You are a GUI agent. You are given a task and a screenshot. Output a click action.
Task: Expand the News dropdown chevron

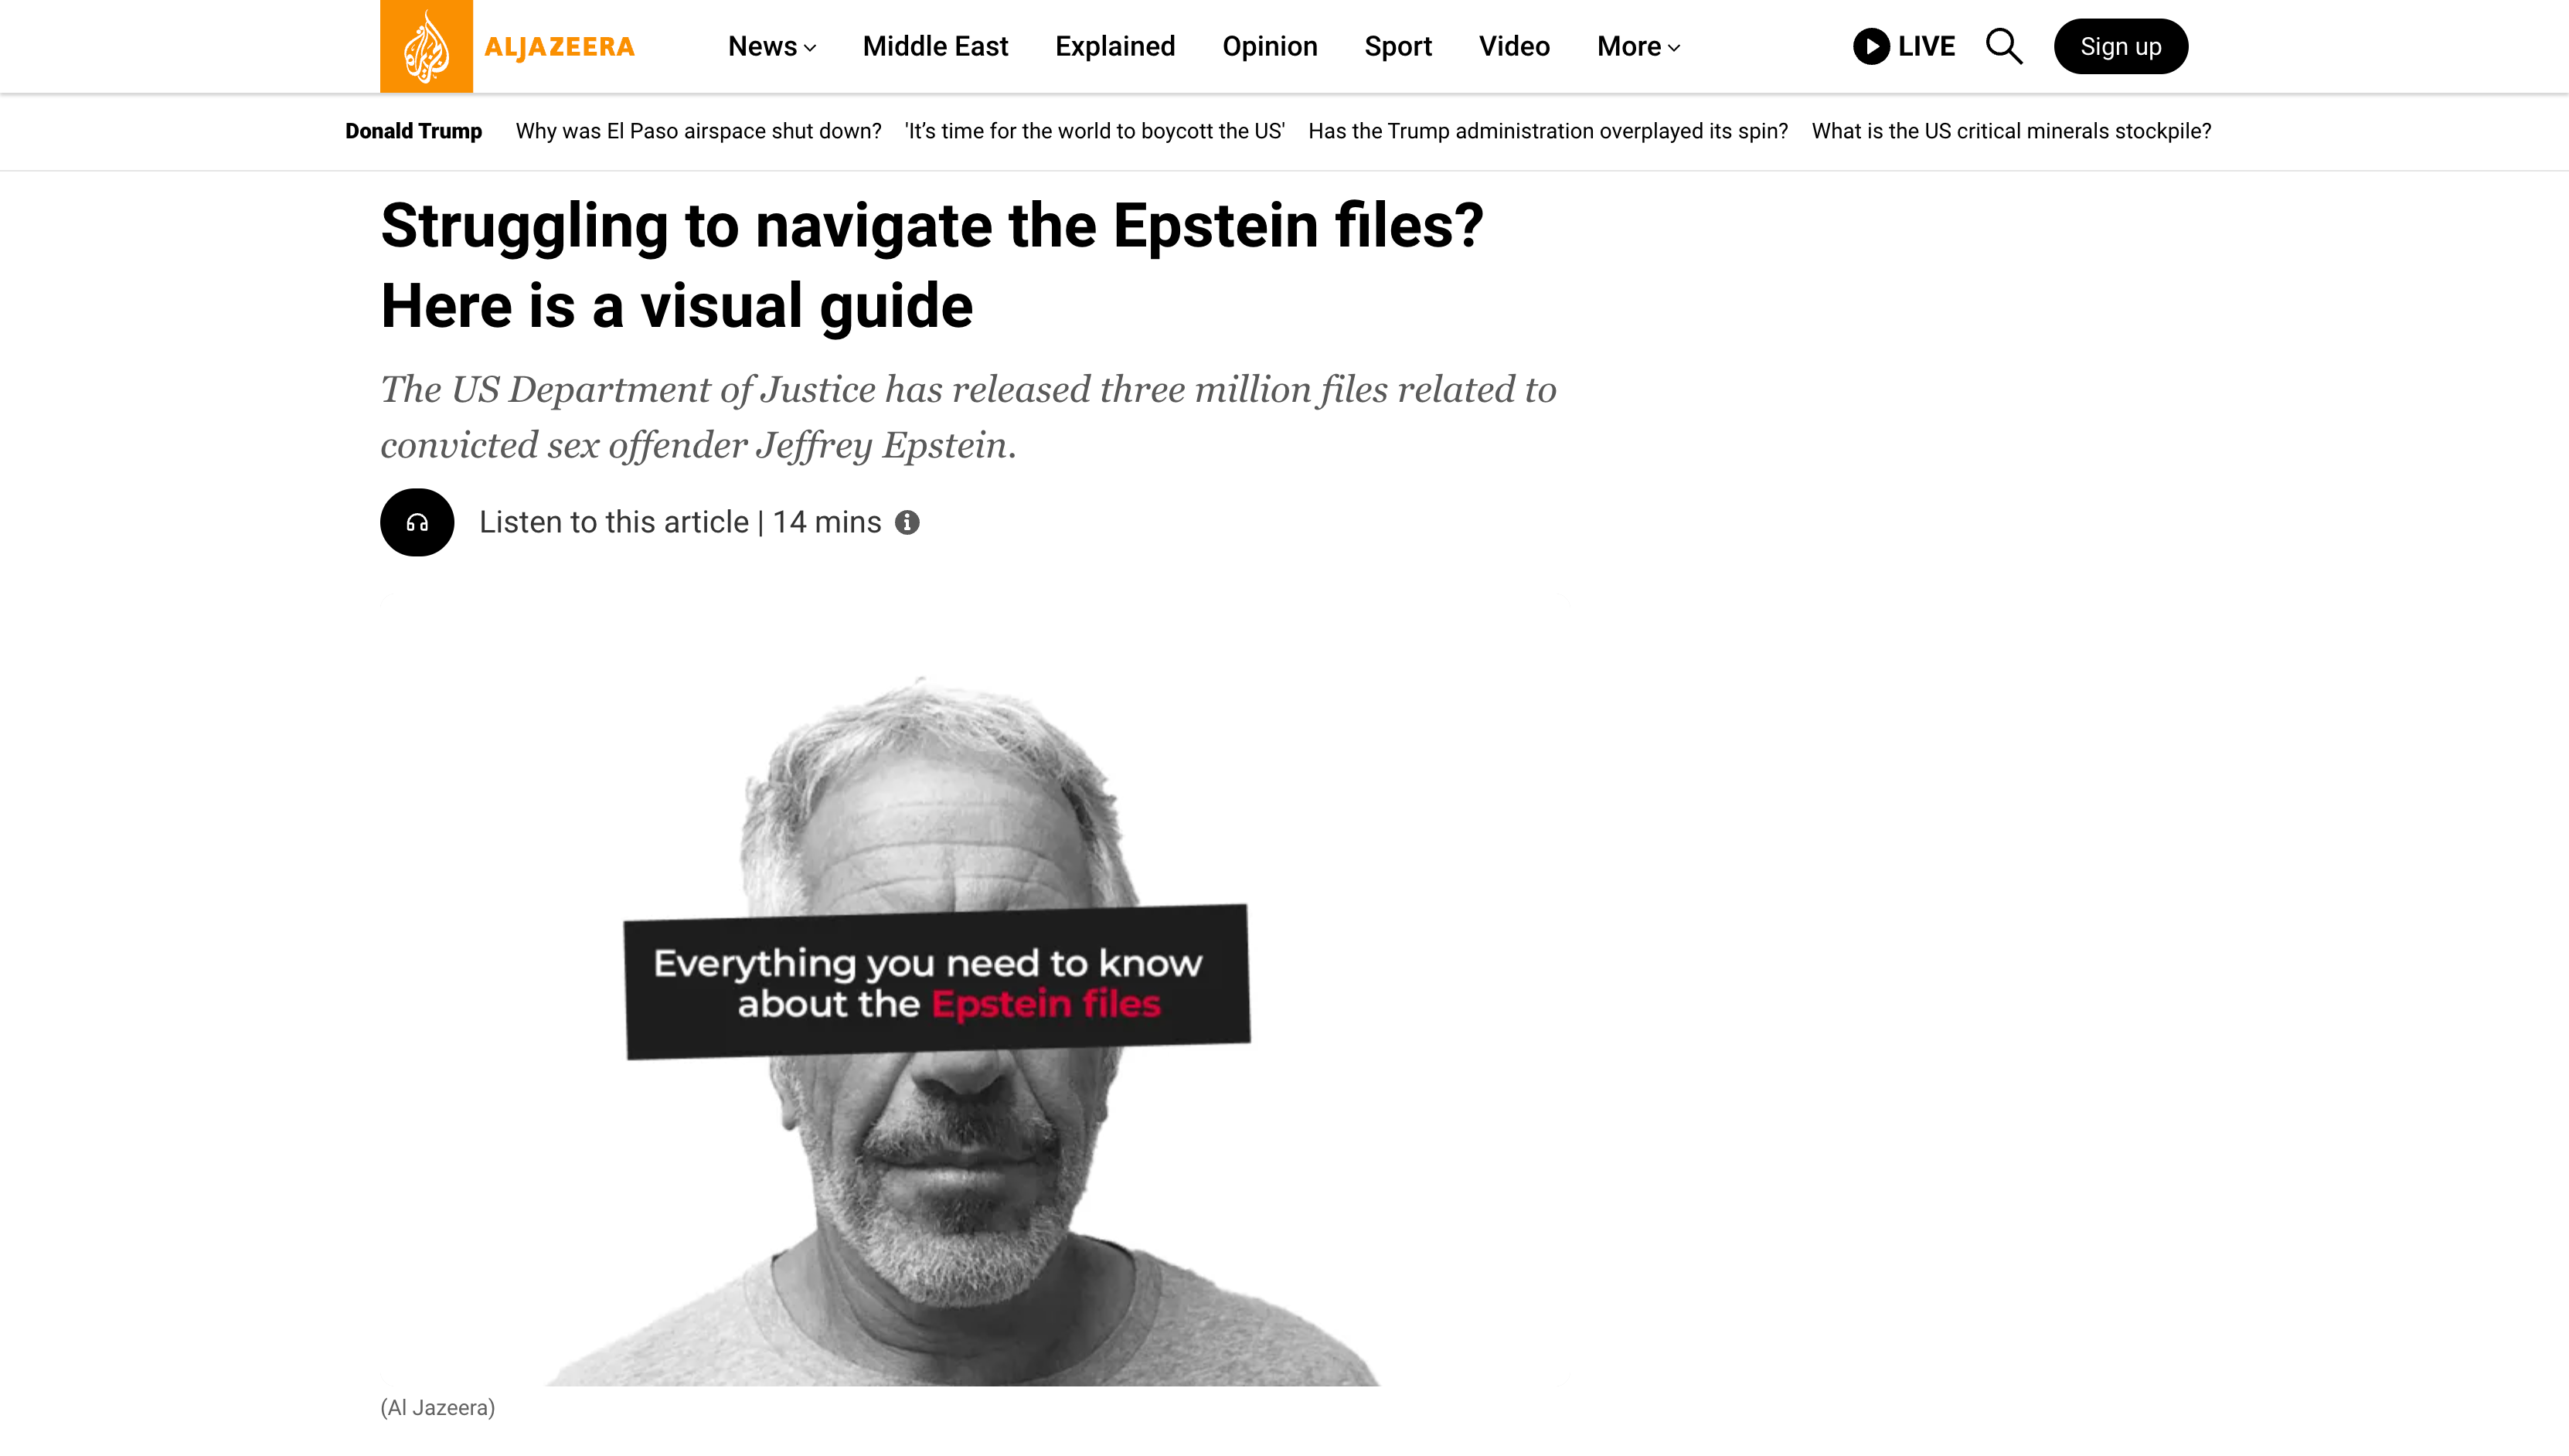[810, 48]
